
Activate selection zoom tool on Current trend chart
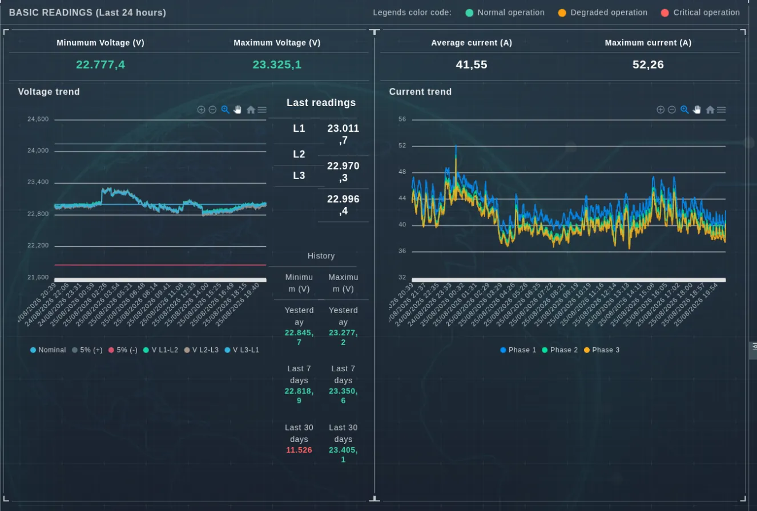pyautogui.click(x=684, y=109)
